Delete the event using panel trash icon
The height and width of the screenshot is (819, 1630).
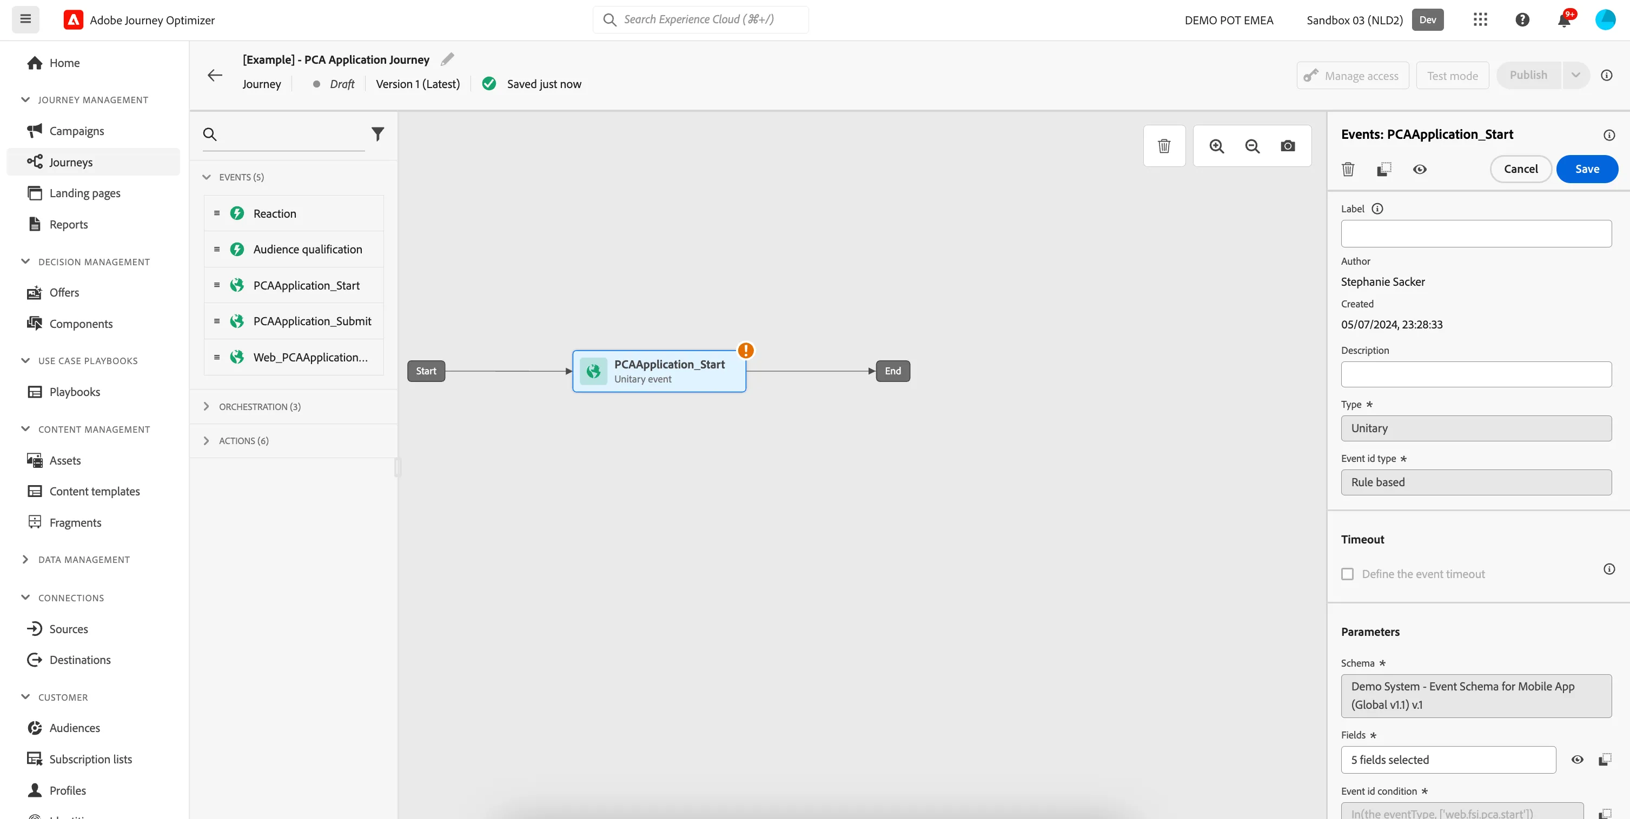click(1348, 169)
